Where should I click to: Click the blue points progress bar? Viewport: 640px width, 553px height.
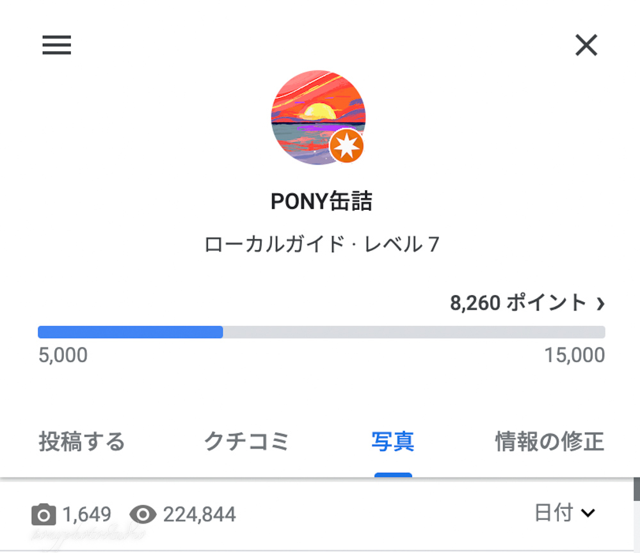click(x=131, y=332)
